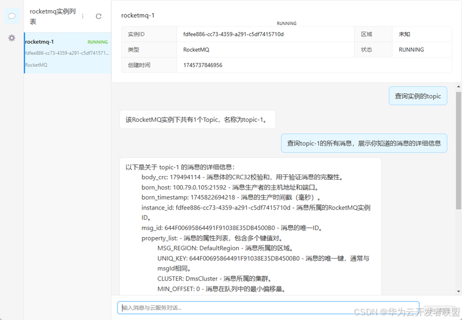462x320 pixels.
Task: Focus the 输入消息与云服务对话 message input
Action: point(268,308)
